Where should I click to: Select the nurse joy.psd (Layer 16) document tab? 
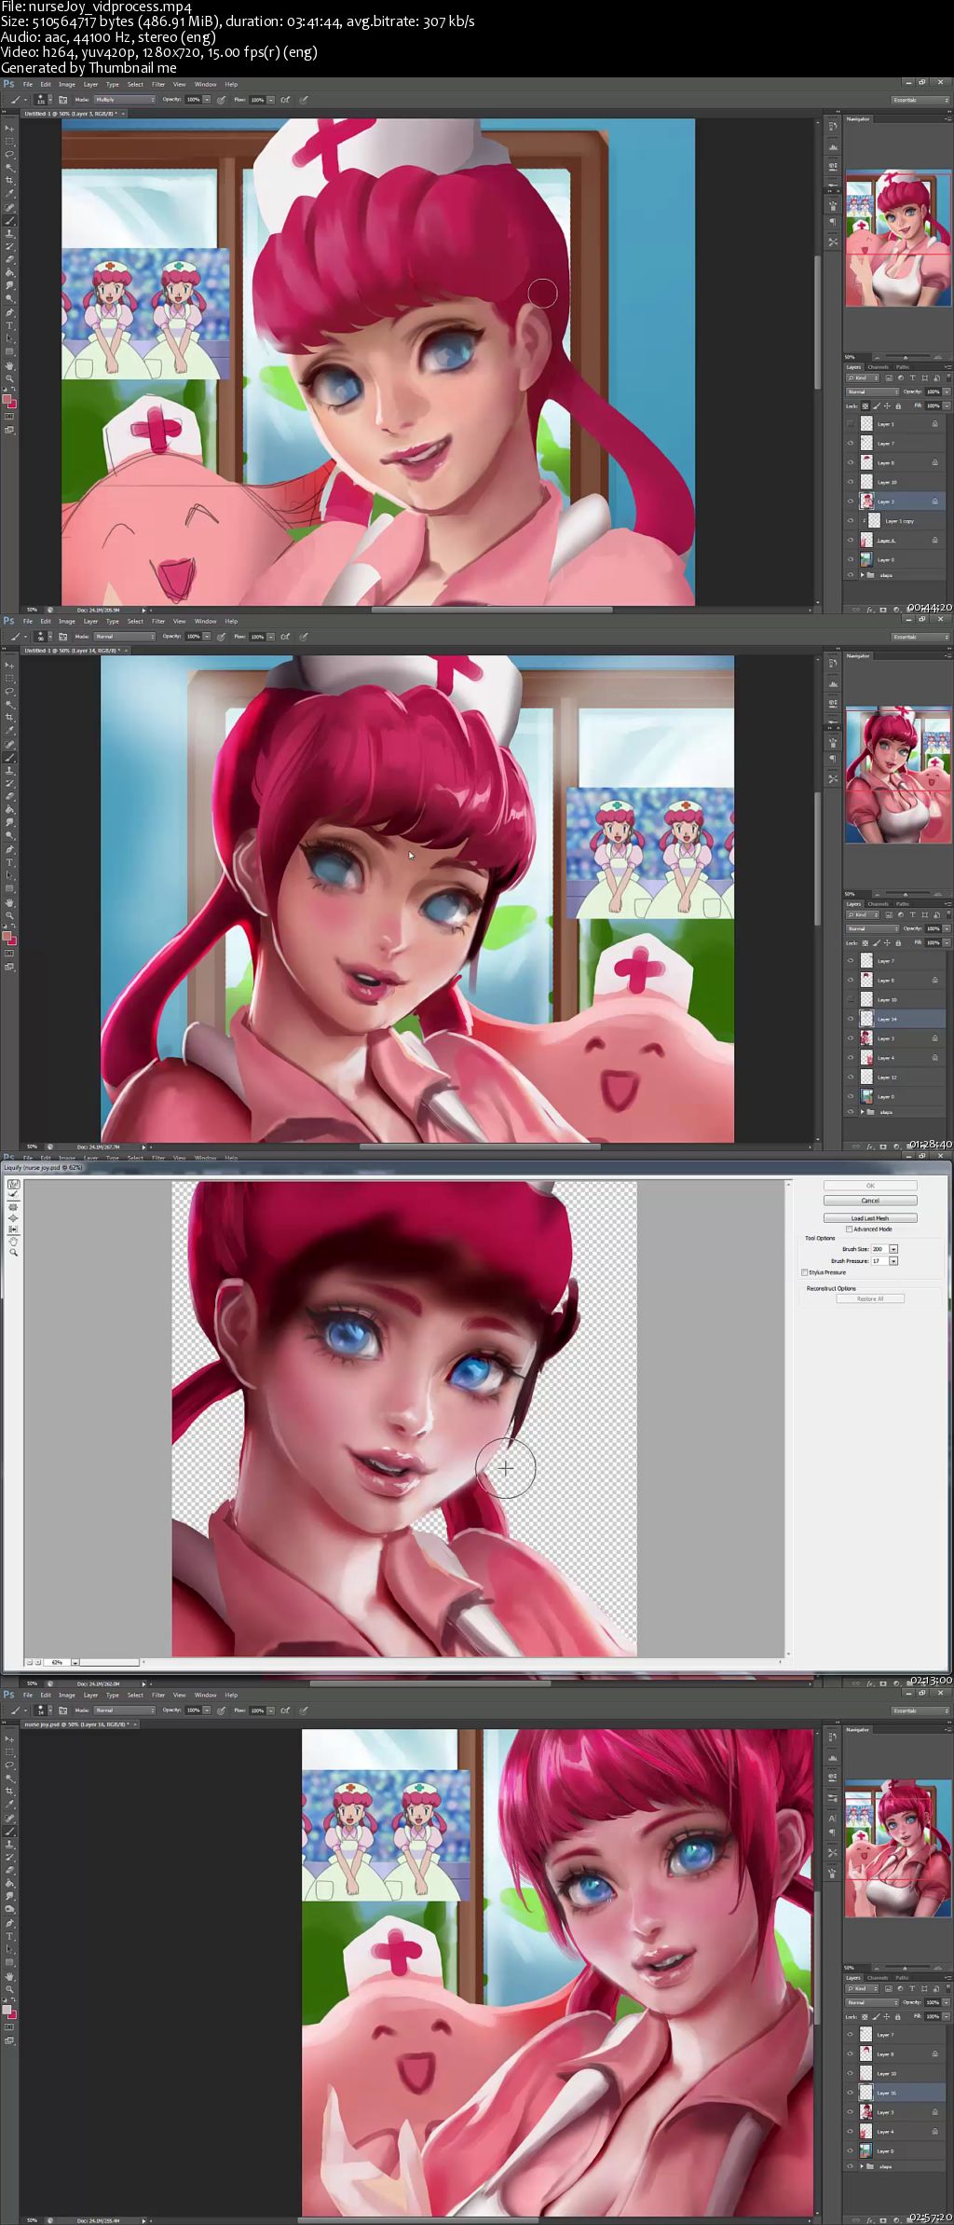[75, 1724]
